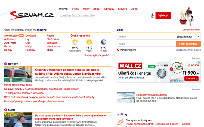Open the Paintball link under Firmy
This screenshot has height=127, width=204.
tap(186, 124)
